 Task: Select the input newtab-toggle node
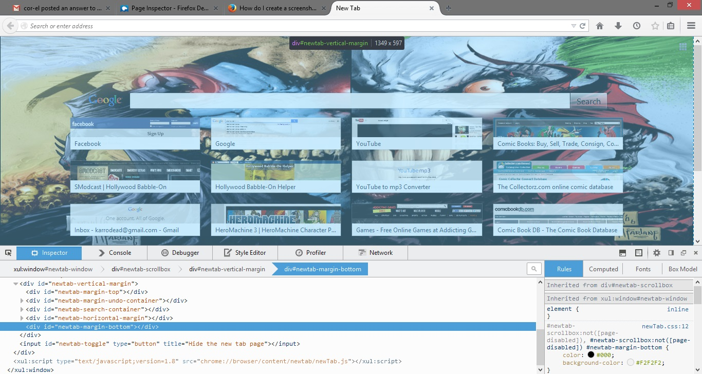(x=160, y=344)
